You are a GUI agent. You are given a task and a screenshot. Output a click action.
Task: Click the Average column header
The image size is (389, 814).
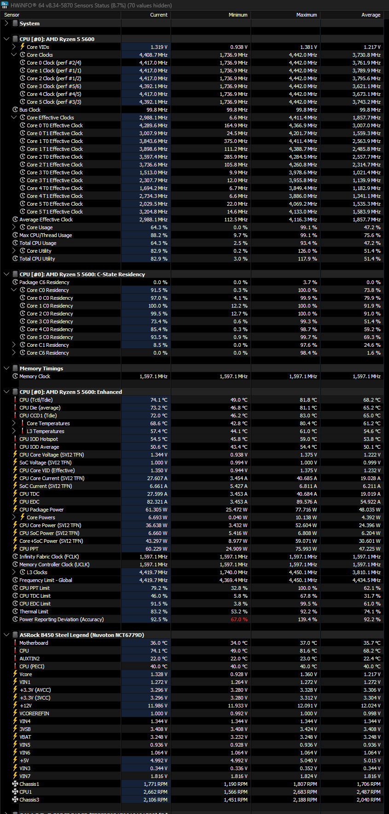[x=352, y=15]
